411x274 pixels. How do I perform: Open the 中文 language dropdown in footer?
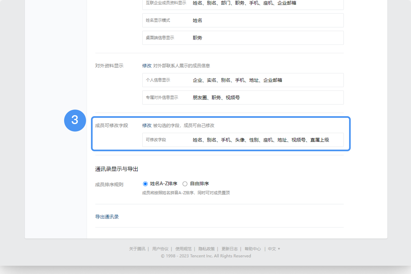(x=274, y=249)
